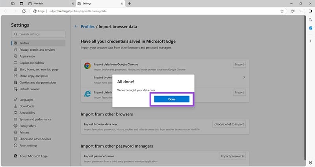Open a new tab with plus button
This screenshot has height=167, width=315.
pos(130,3)
